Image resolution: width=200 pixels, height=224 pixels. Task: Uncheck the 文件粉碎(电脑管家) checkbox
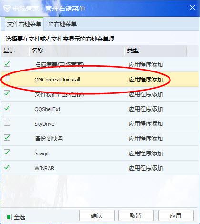pyautogui.click(x=7, y=93)
